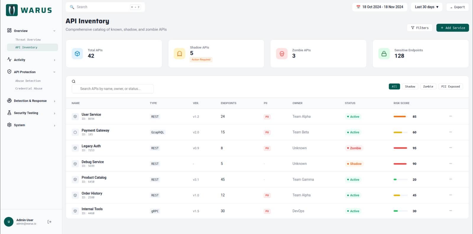Click the logout icon next to Admin User

click(49, 222)
